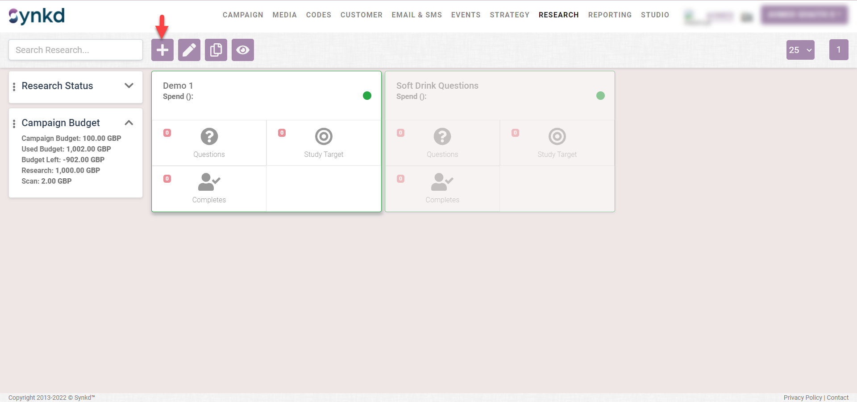Focus the Search Research input field

76,50
